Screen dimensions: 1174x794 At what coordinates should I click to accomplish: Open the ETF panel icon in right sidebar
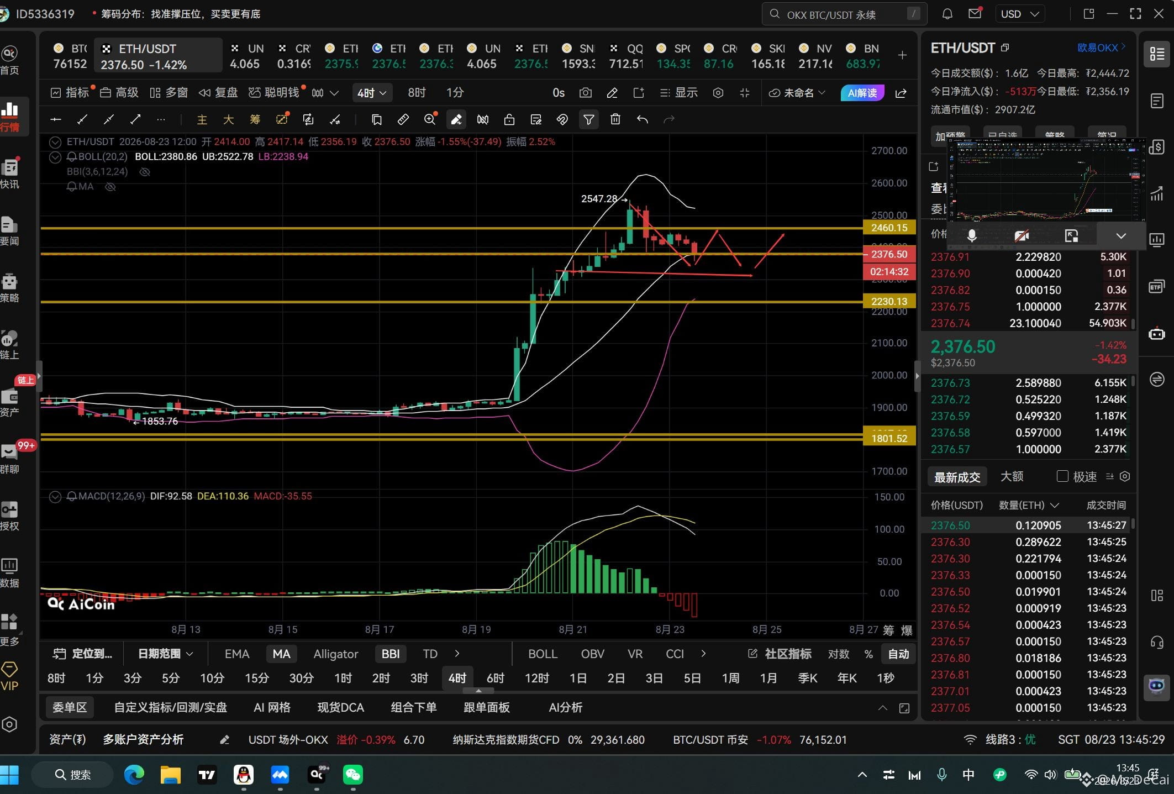click(x=1157, y=286)
